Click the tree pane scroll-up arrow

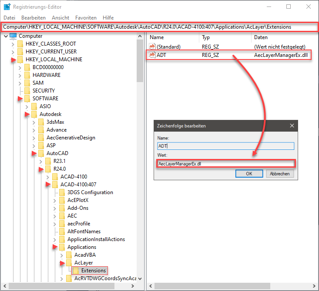coord(140,36)
